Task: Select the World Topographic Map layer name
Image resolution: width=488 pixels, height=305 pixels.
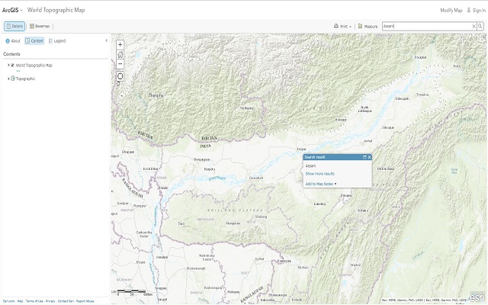Action: 34,66
